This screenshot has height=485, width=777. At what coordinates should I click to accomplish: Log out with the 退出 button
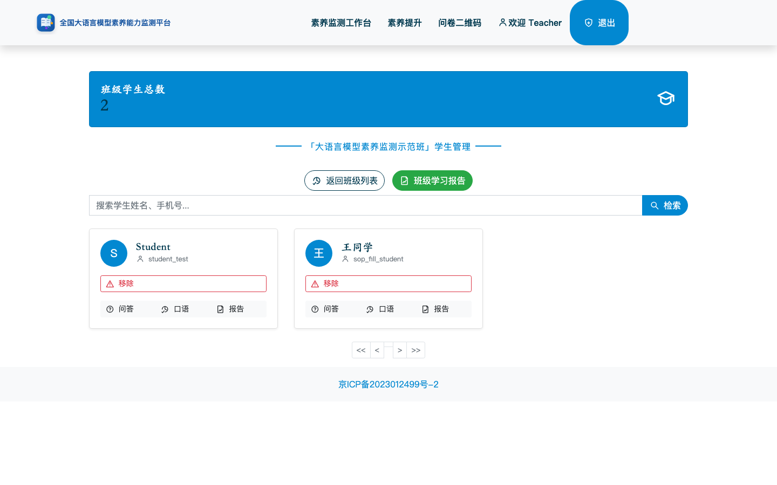[599, 23]
